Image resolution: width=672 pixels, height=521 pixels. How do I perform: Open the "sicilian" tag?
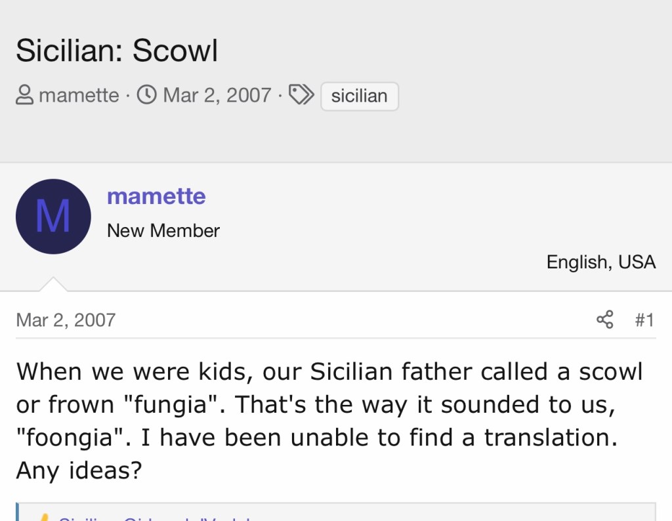(x=359, y=96)
